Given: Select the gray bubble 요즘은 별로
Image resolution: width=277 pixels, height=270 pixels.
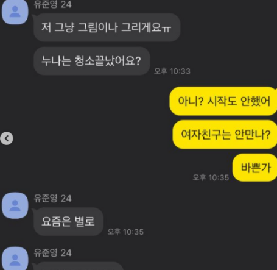Looking at the screenshot, I should 68,221.
